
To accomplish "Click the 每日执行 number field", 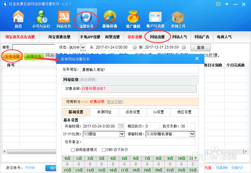I will pos(153,126).
